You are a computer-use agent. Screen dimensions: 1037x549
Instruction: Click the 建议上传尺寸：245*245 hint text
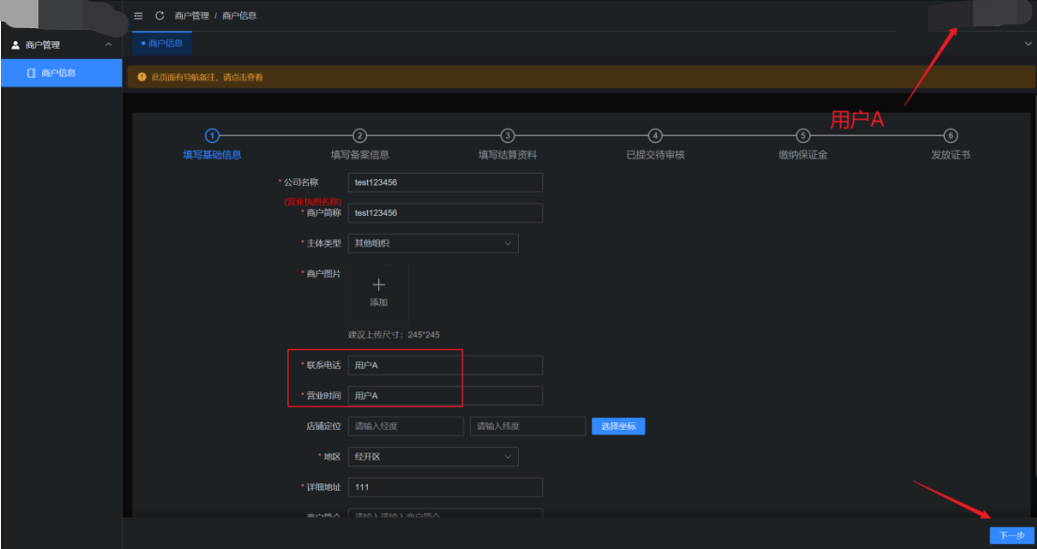(394, 335)
